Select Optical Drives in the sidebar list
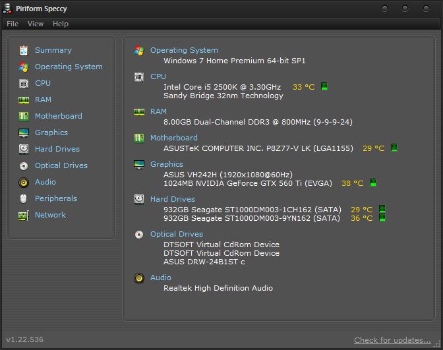 [x=61, y=165]
